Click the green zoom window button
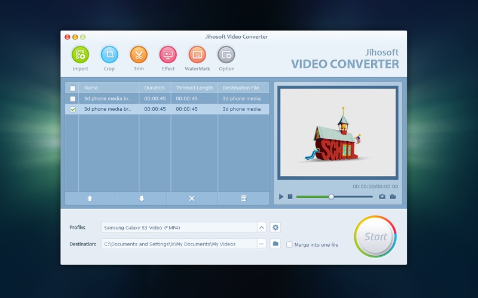This screenshot has height=298, width=478. [x=82, y=37]
